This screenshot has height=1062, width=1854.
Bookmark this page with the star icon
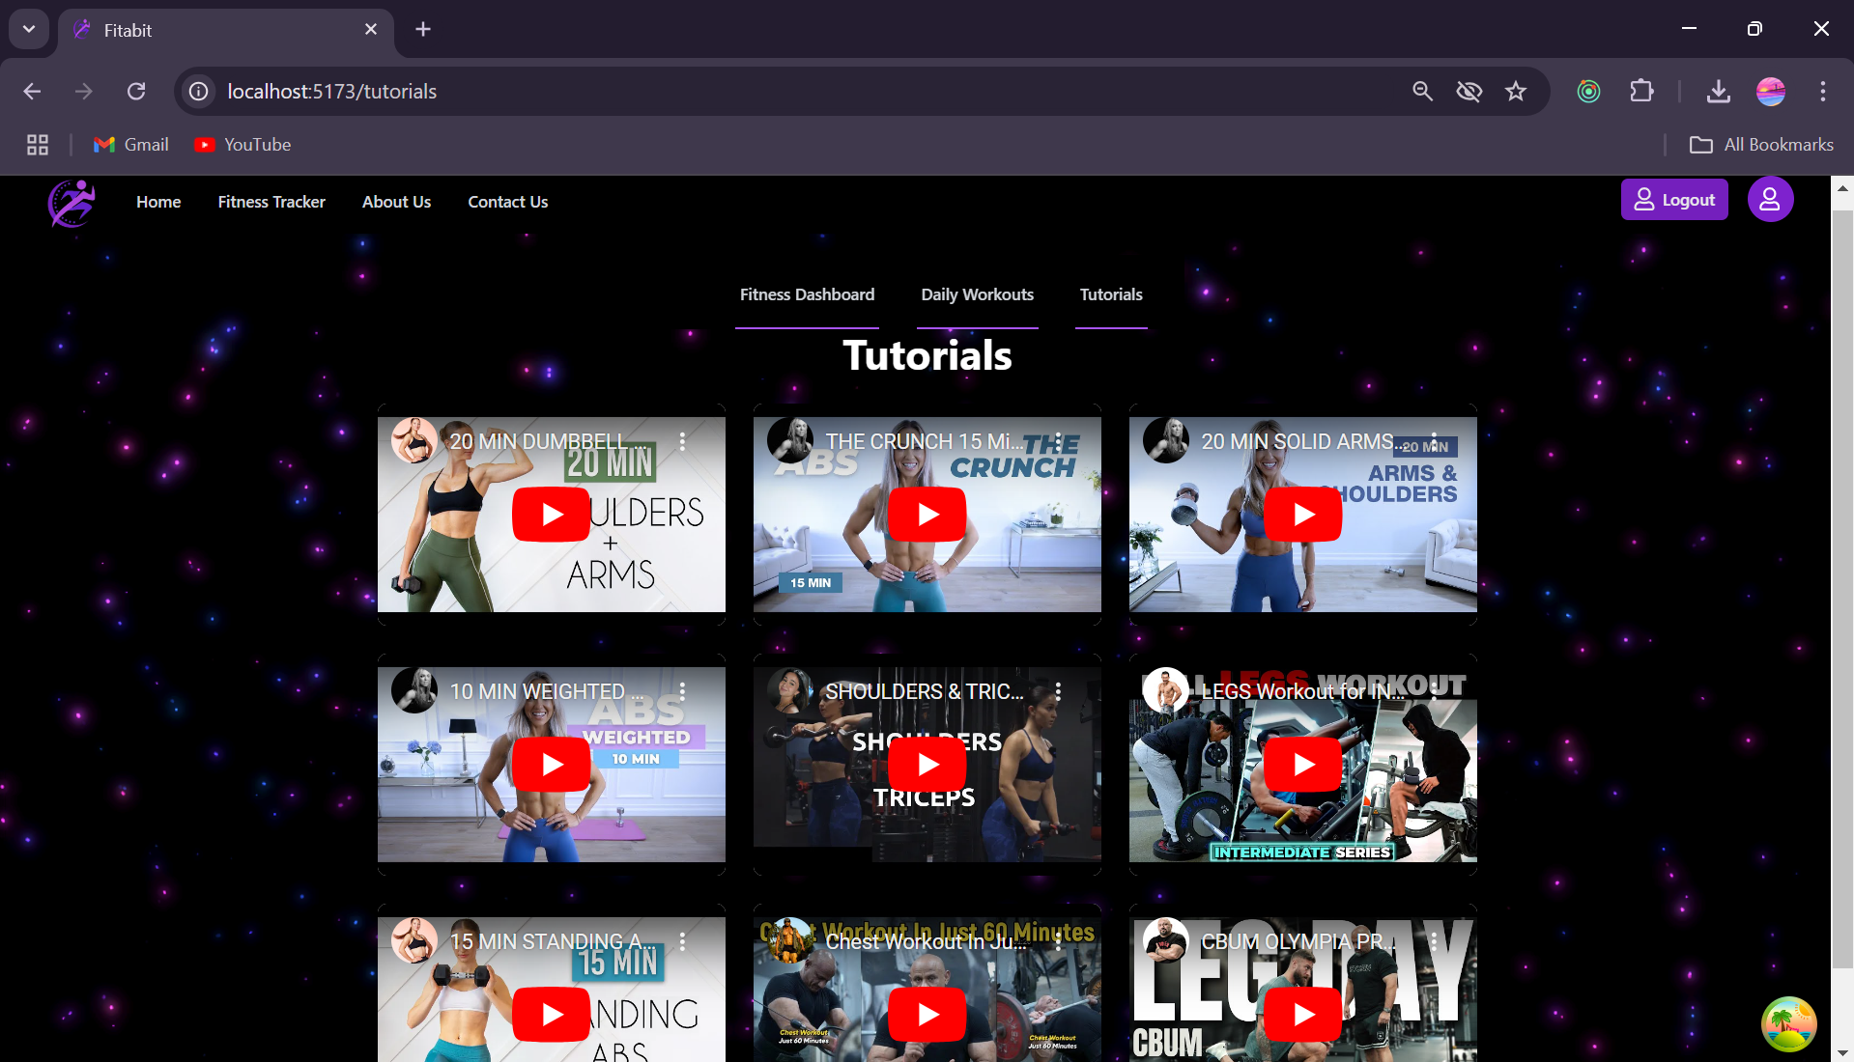pyautogui.click(x=1516, y=91)
